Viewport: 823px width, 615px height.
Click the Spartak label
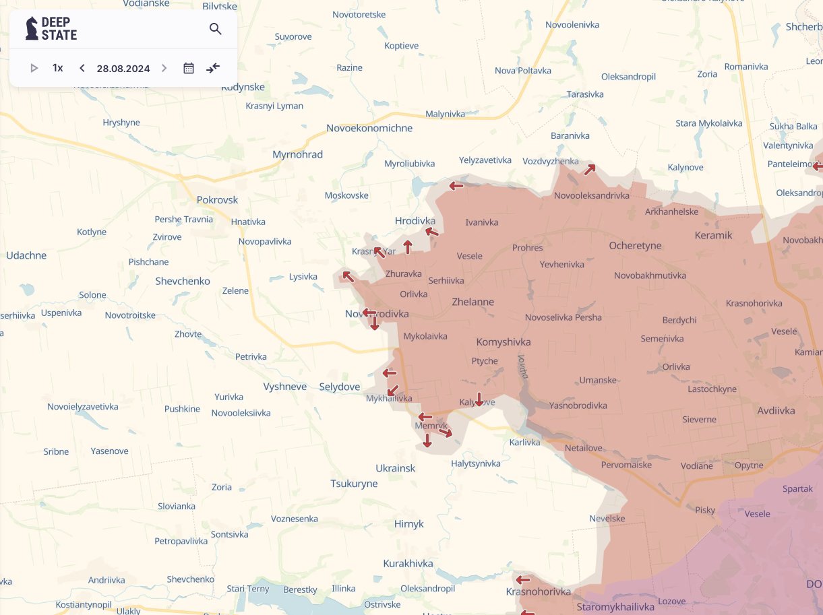pos(798,488)
